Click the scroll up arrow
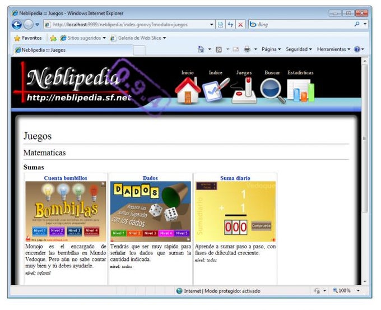This screenshot has height=310, width=381. coord(365,61)
